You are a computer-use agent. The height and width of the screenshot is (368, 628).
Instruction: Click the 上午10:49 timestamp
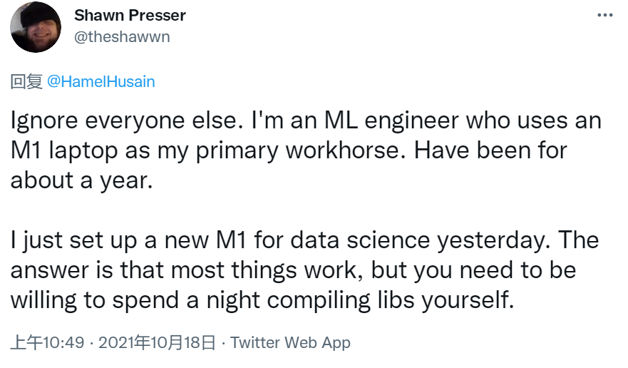47,342
